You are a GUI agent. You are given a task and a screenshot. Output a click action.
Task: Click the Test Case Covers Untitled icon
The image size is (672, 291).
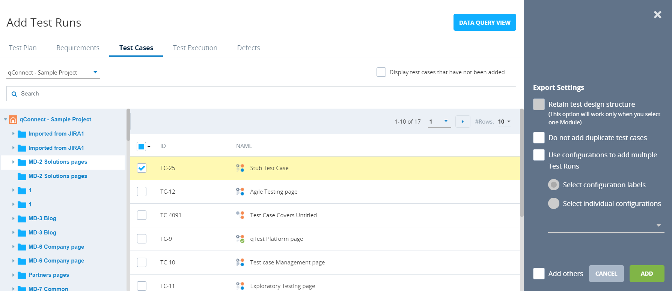(240, 215)
